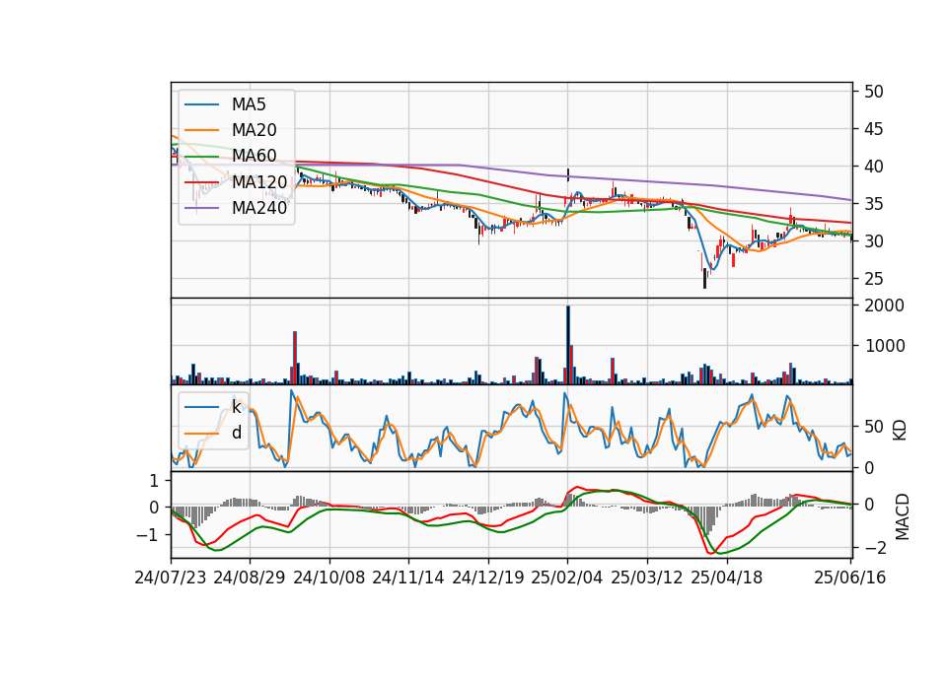Click the MA120 legend label
This screenshot has width=947, height=680.
click(259, 181)
